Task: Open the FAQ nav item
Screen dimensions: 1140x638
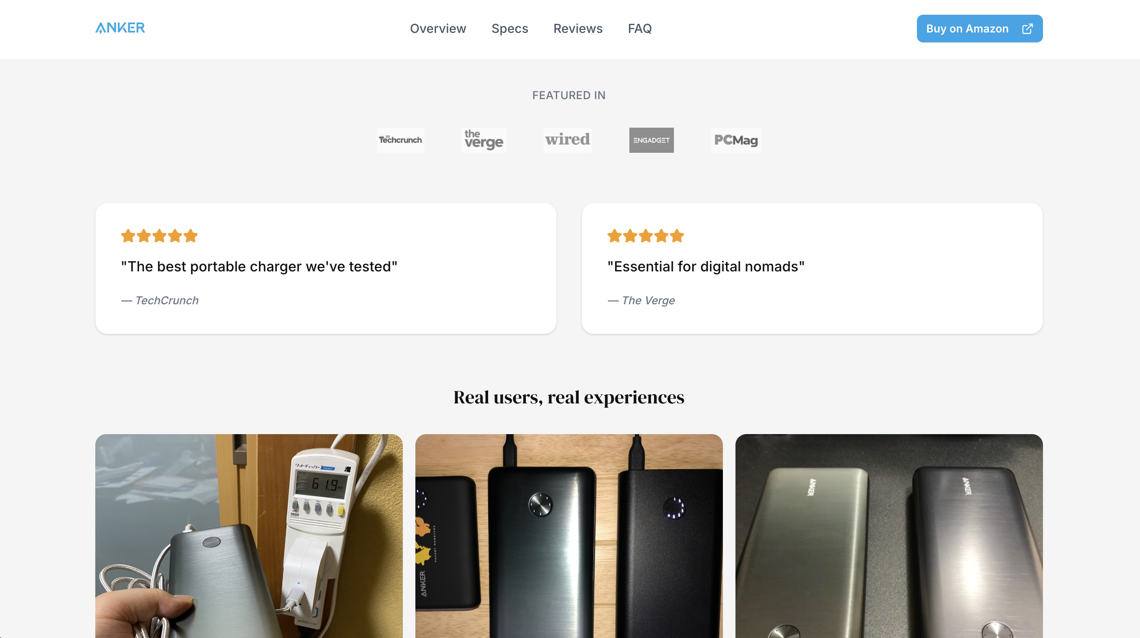Action: pyautogui.click(x=639, y=29)
